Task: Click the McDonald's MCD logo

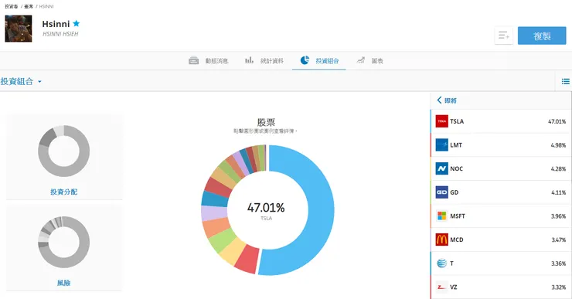Action: pos(442,240)
